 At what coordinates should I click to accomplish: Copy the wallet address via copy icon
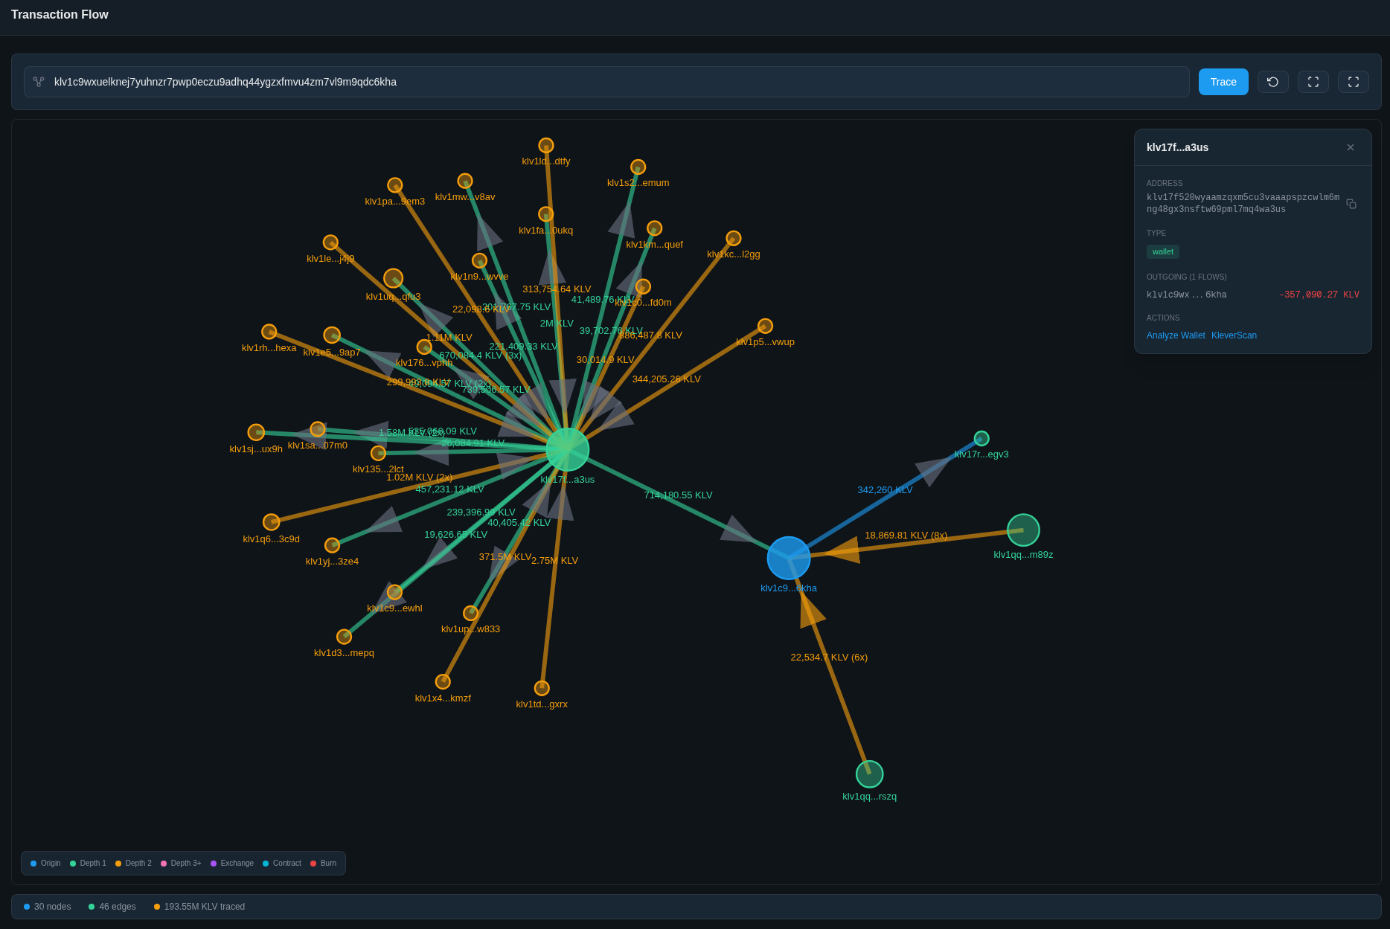click(x=1351, y=204)
